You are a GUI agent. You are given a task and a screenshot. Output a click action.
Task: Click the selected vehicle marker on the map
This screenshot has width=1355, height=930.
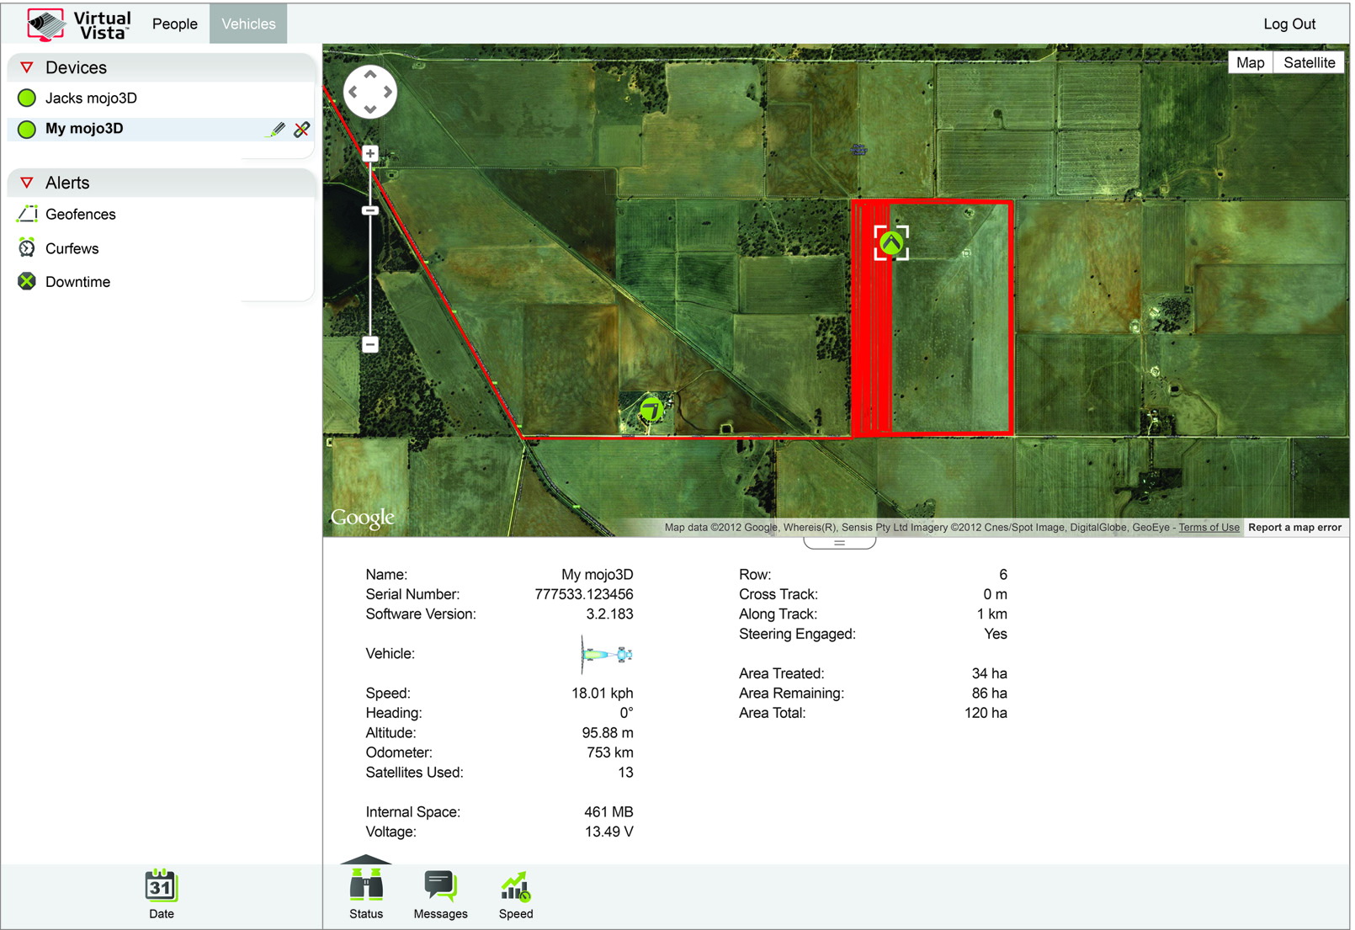(891, 243)
